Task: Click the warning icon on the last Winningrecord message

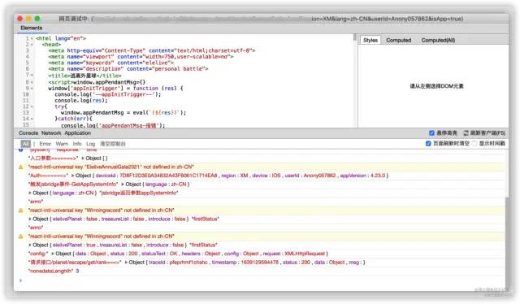Action: click(20, 237)
